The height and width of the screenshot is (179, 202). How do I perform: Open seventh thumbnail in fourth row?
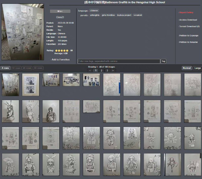tap(132, 165)
